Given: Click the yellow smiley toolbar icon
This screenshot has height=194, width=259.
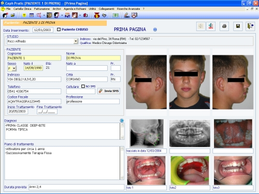Looking at the screenshot, I should tap(24, 16).
